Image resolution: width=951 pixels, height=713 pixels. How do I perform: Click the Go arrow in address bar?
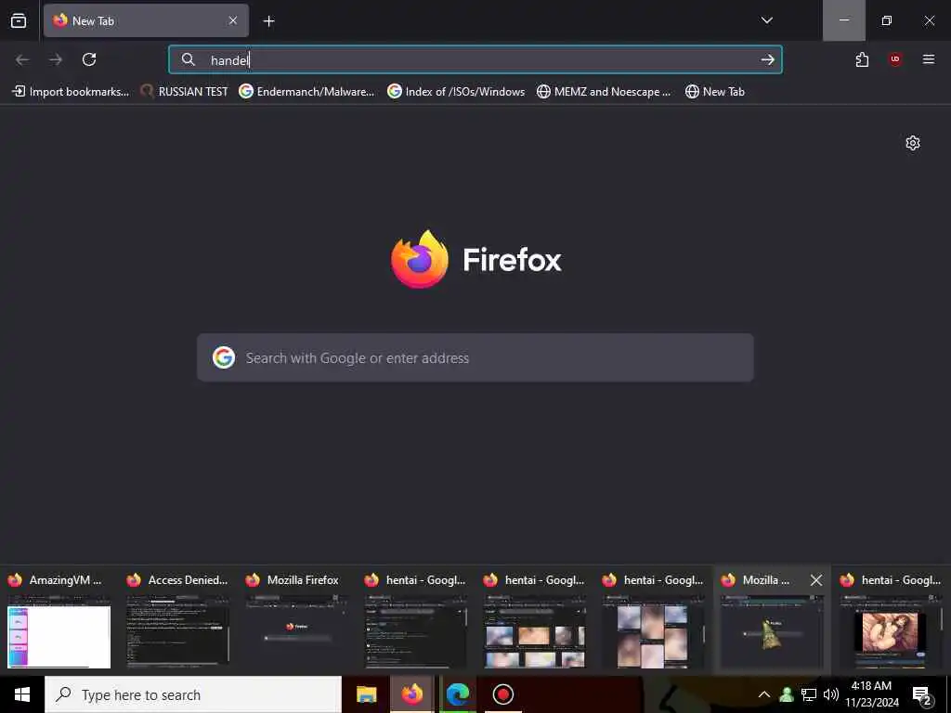point(767,59)
